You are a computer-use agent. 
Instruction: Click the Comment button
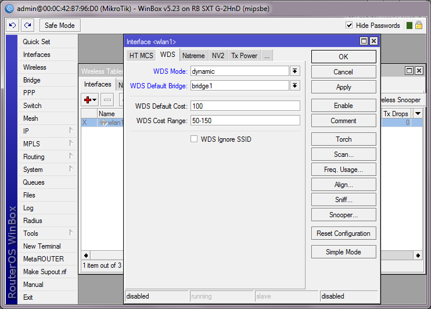tap(344, 121)
